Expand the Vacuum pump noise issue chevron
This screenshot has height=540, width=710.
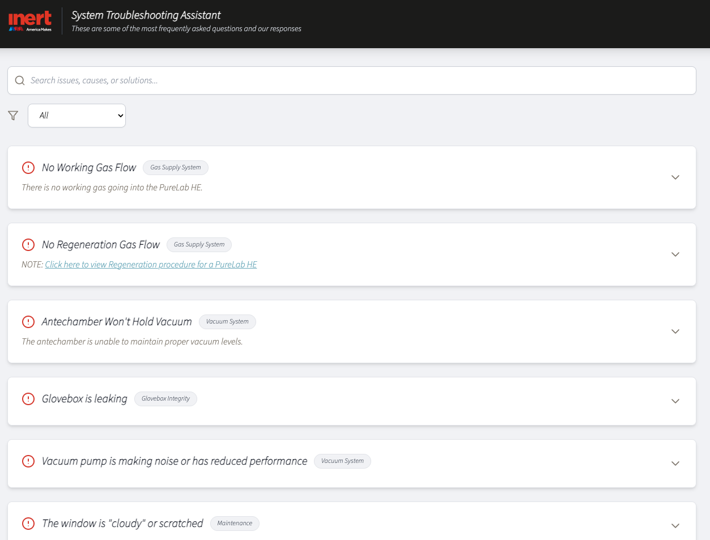[675, 464]
